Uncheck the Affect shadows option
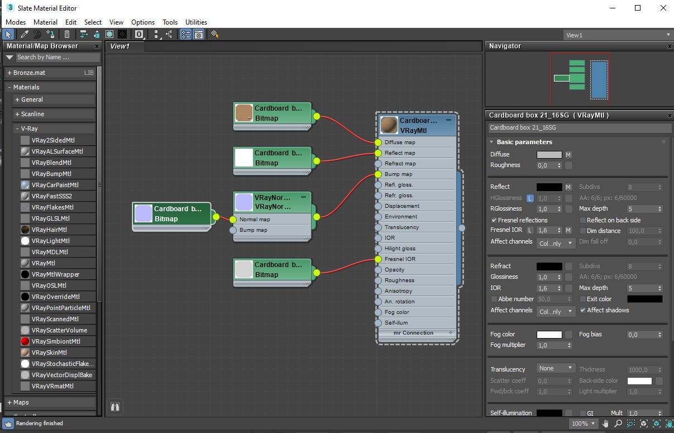674x433 pixels. click(583, 310)
